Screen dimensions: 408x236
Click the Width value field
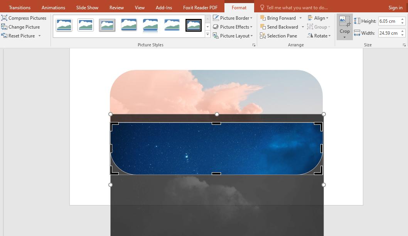388,33
